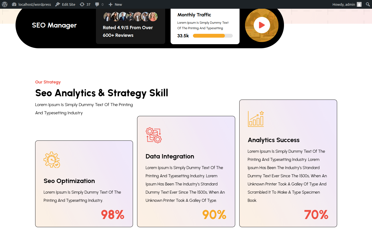Click the Data Integration database gears icon

click(x=154, y=135)
